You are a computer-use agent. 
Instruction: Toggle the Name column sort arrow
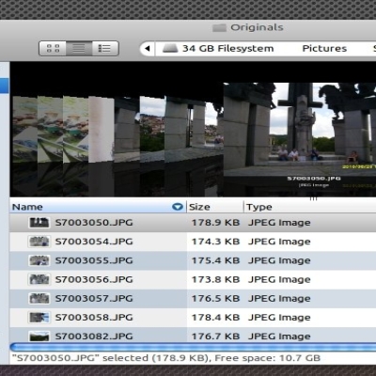tap(178, 207)
